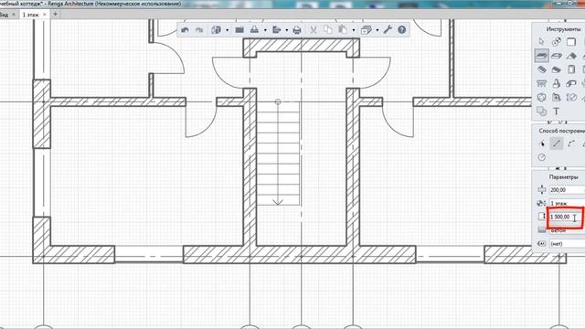The width and height of the screenshot is (585, 329).
Task: Save the project using the save icon
Action: [x=254, y=30]
